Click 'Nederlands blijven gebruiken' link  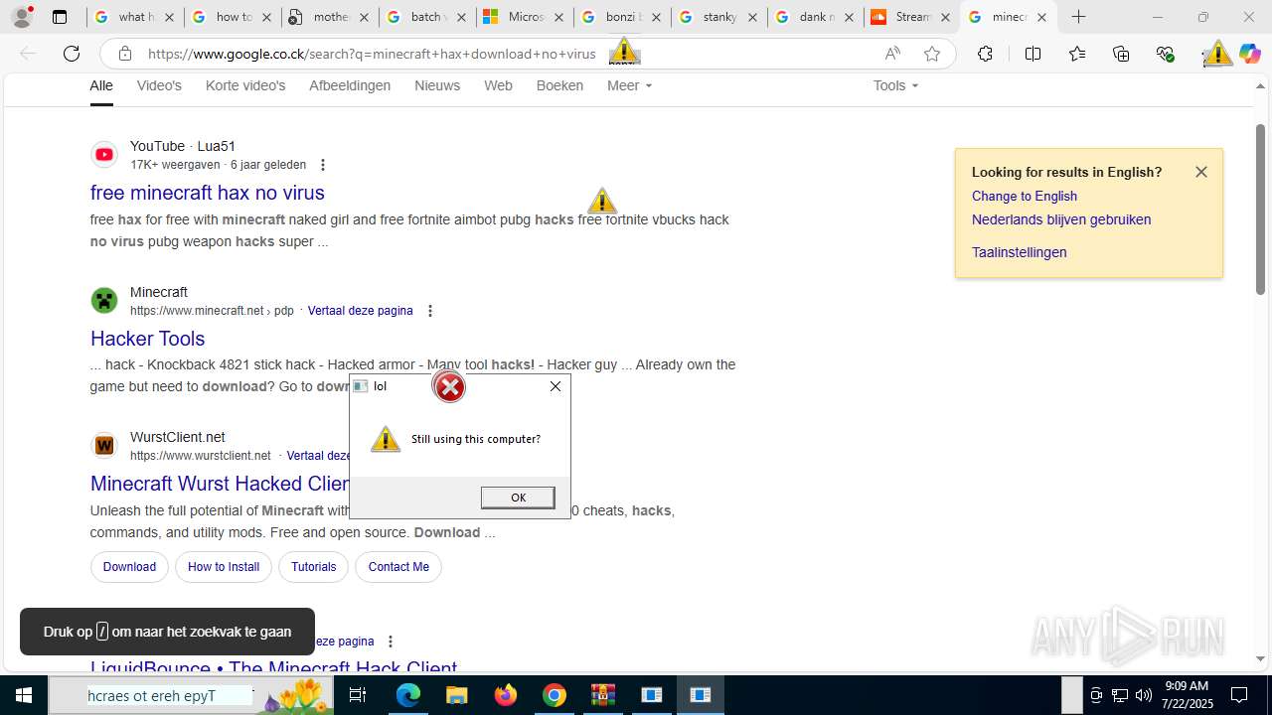tap(1061, 219)
